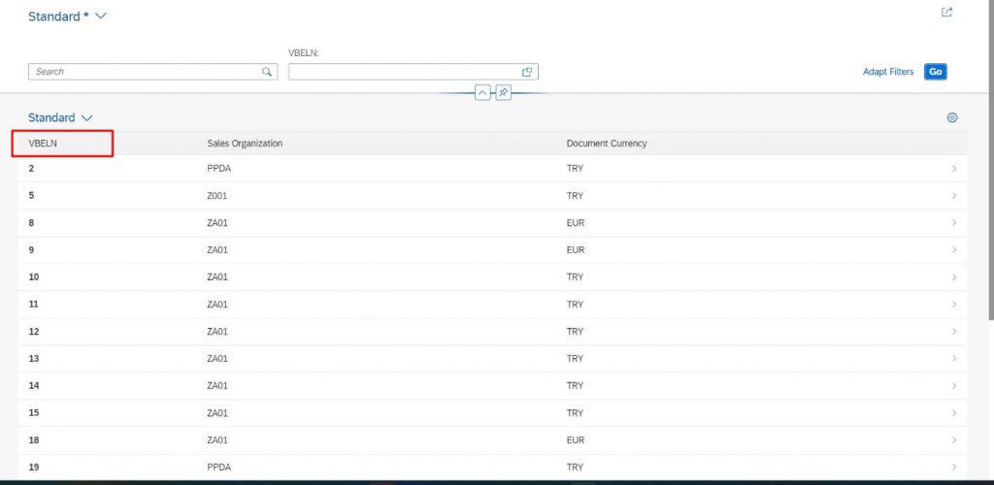Select VBELN cell 11

tap(34, 305)
